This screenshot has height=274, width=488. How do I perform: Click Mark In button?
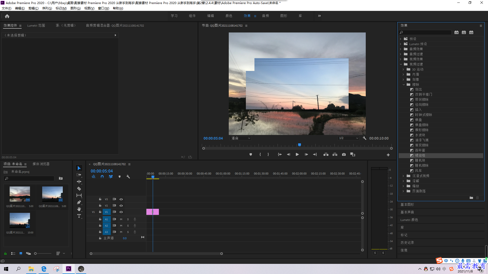260,155
